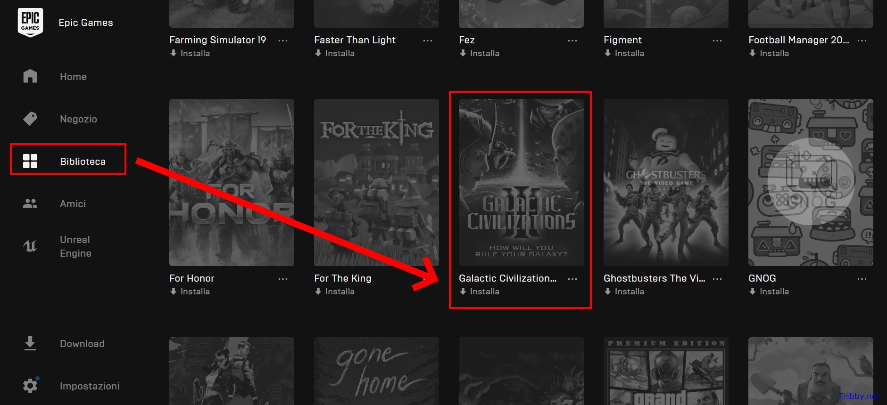Open the Gone Home cover thumbnail
The image size is (887, 405).
click(x=376, y=371)
